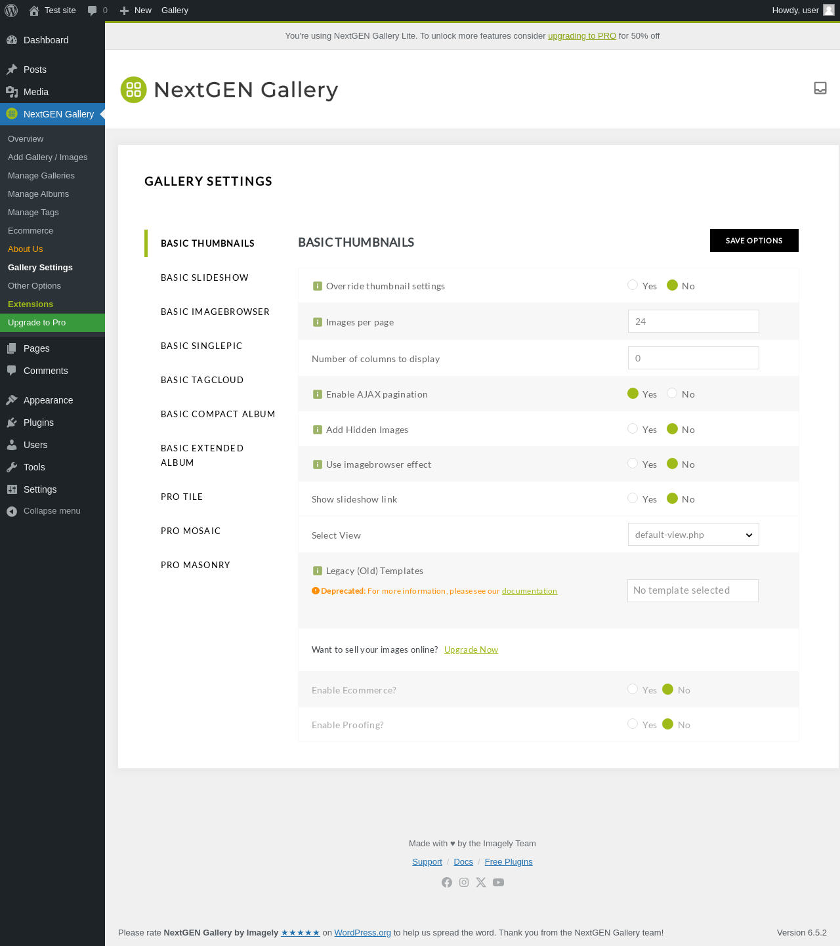Click the Facebook icon in footer

click(x=447, y=882)
